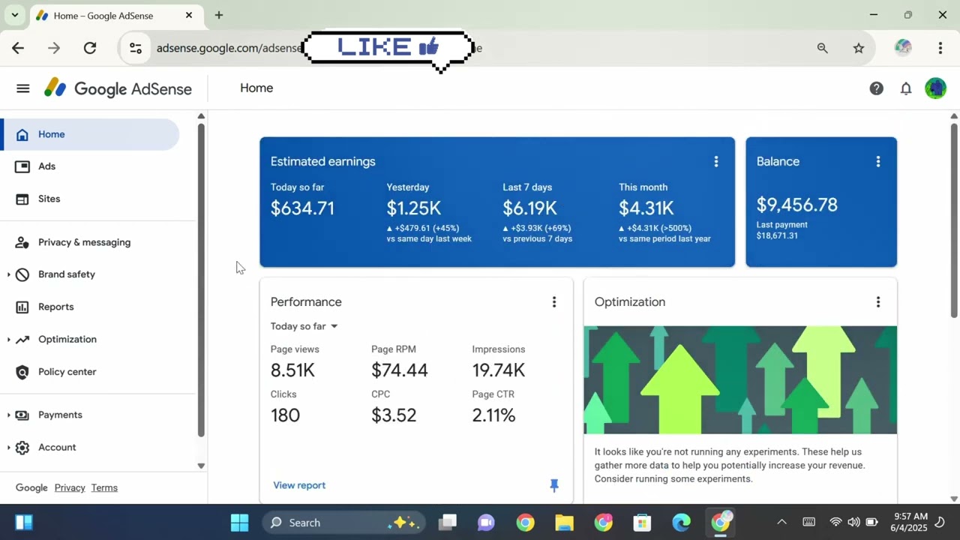Open Microsoft Store from the taskbar
Screen dimensions: 960x540
tap(642, 523)
